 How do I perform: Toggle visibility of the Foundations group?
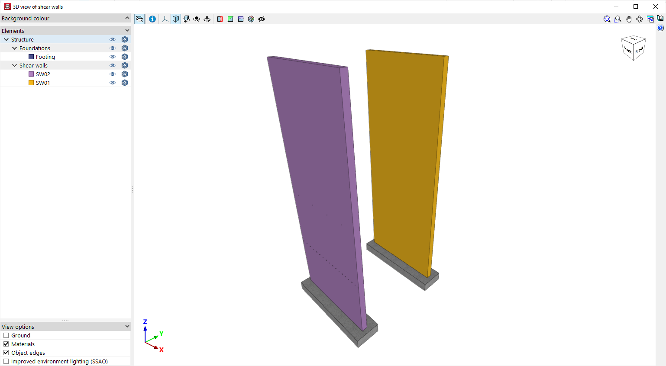click(x=113, y=48)
